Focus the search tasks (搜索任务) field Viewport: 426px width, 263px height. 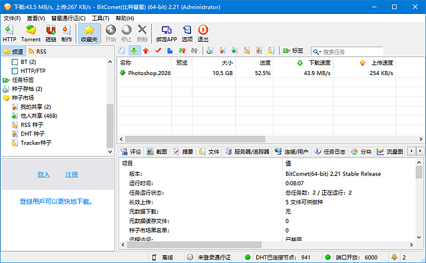(352, 52)
